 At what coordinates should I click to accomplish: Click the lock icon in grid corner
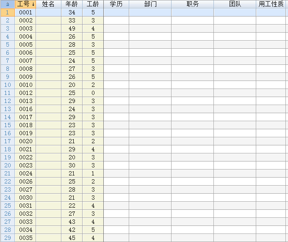tap(8, 4)
